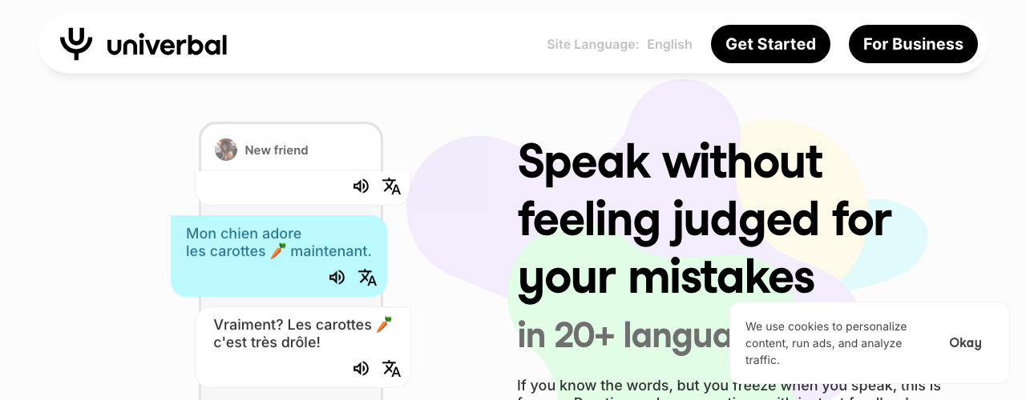This screenshot has width=1026, height=400.
Task: Click the Univerbal logo icon
Action: 76,43
